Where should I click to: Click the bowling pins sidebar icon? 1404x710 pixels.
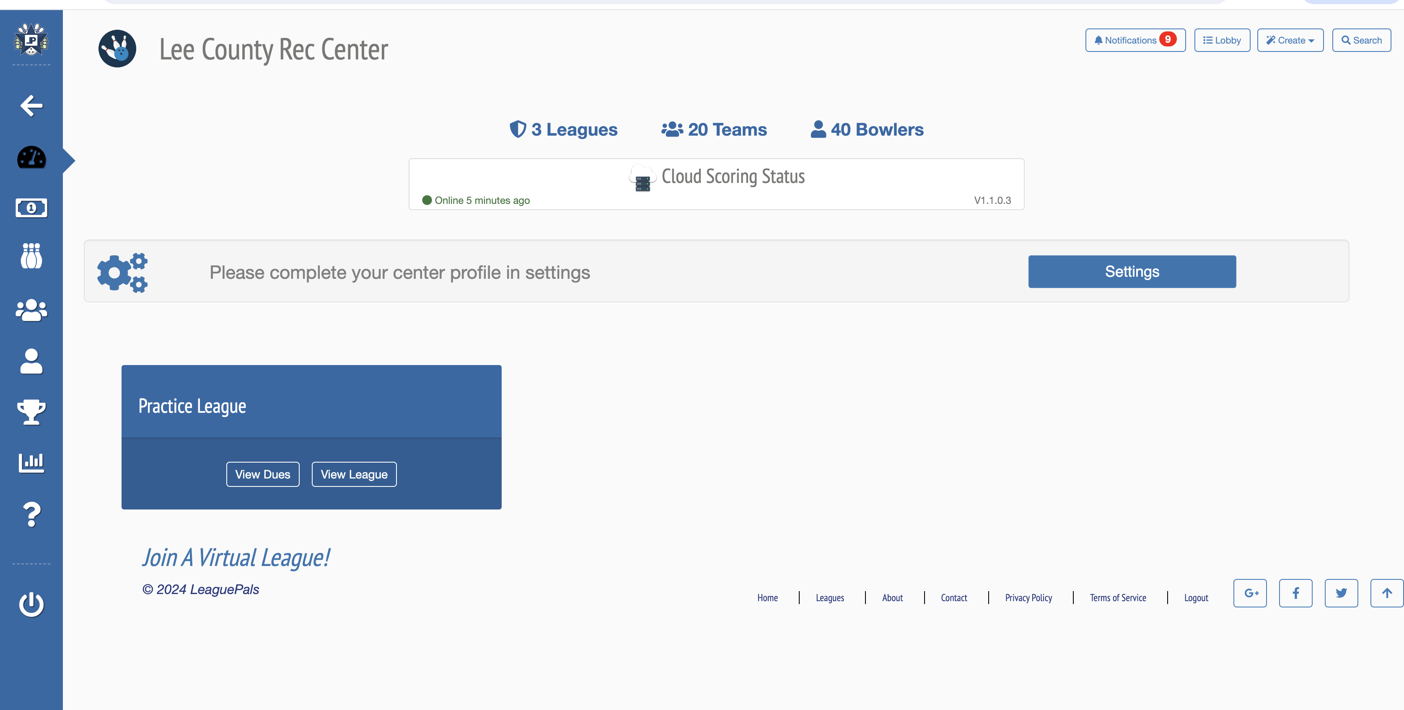coord(31,256)
